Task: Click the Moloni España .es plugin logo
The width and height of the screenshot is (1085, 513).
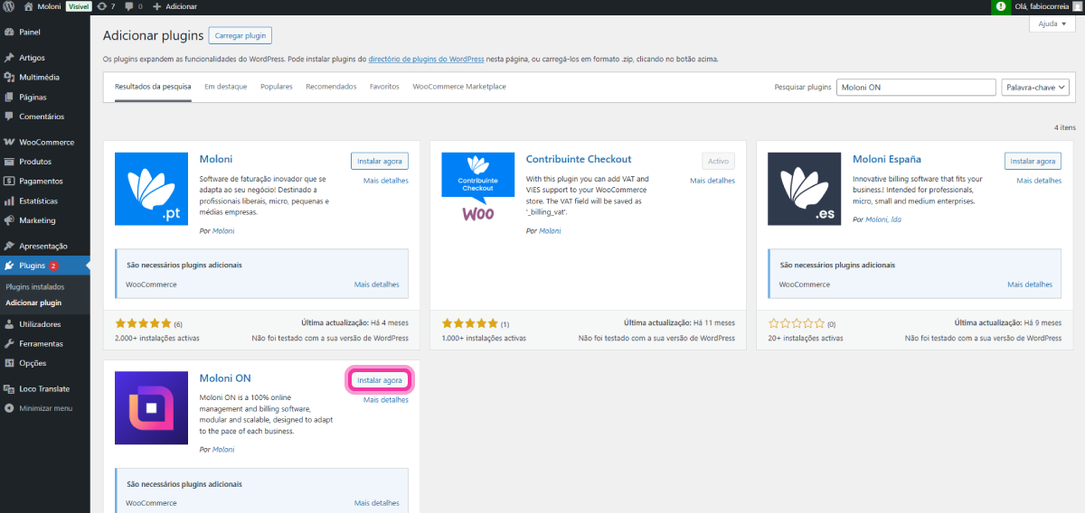Action: coord(804,189)
